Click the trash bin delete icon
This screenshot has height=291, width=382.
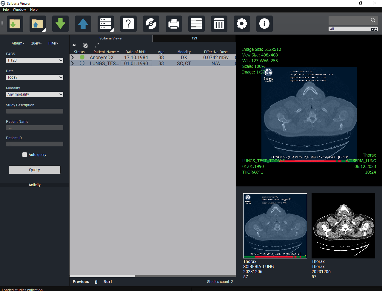click(219, 24)
